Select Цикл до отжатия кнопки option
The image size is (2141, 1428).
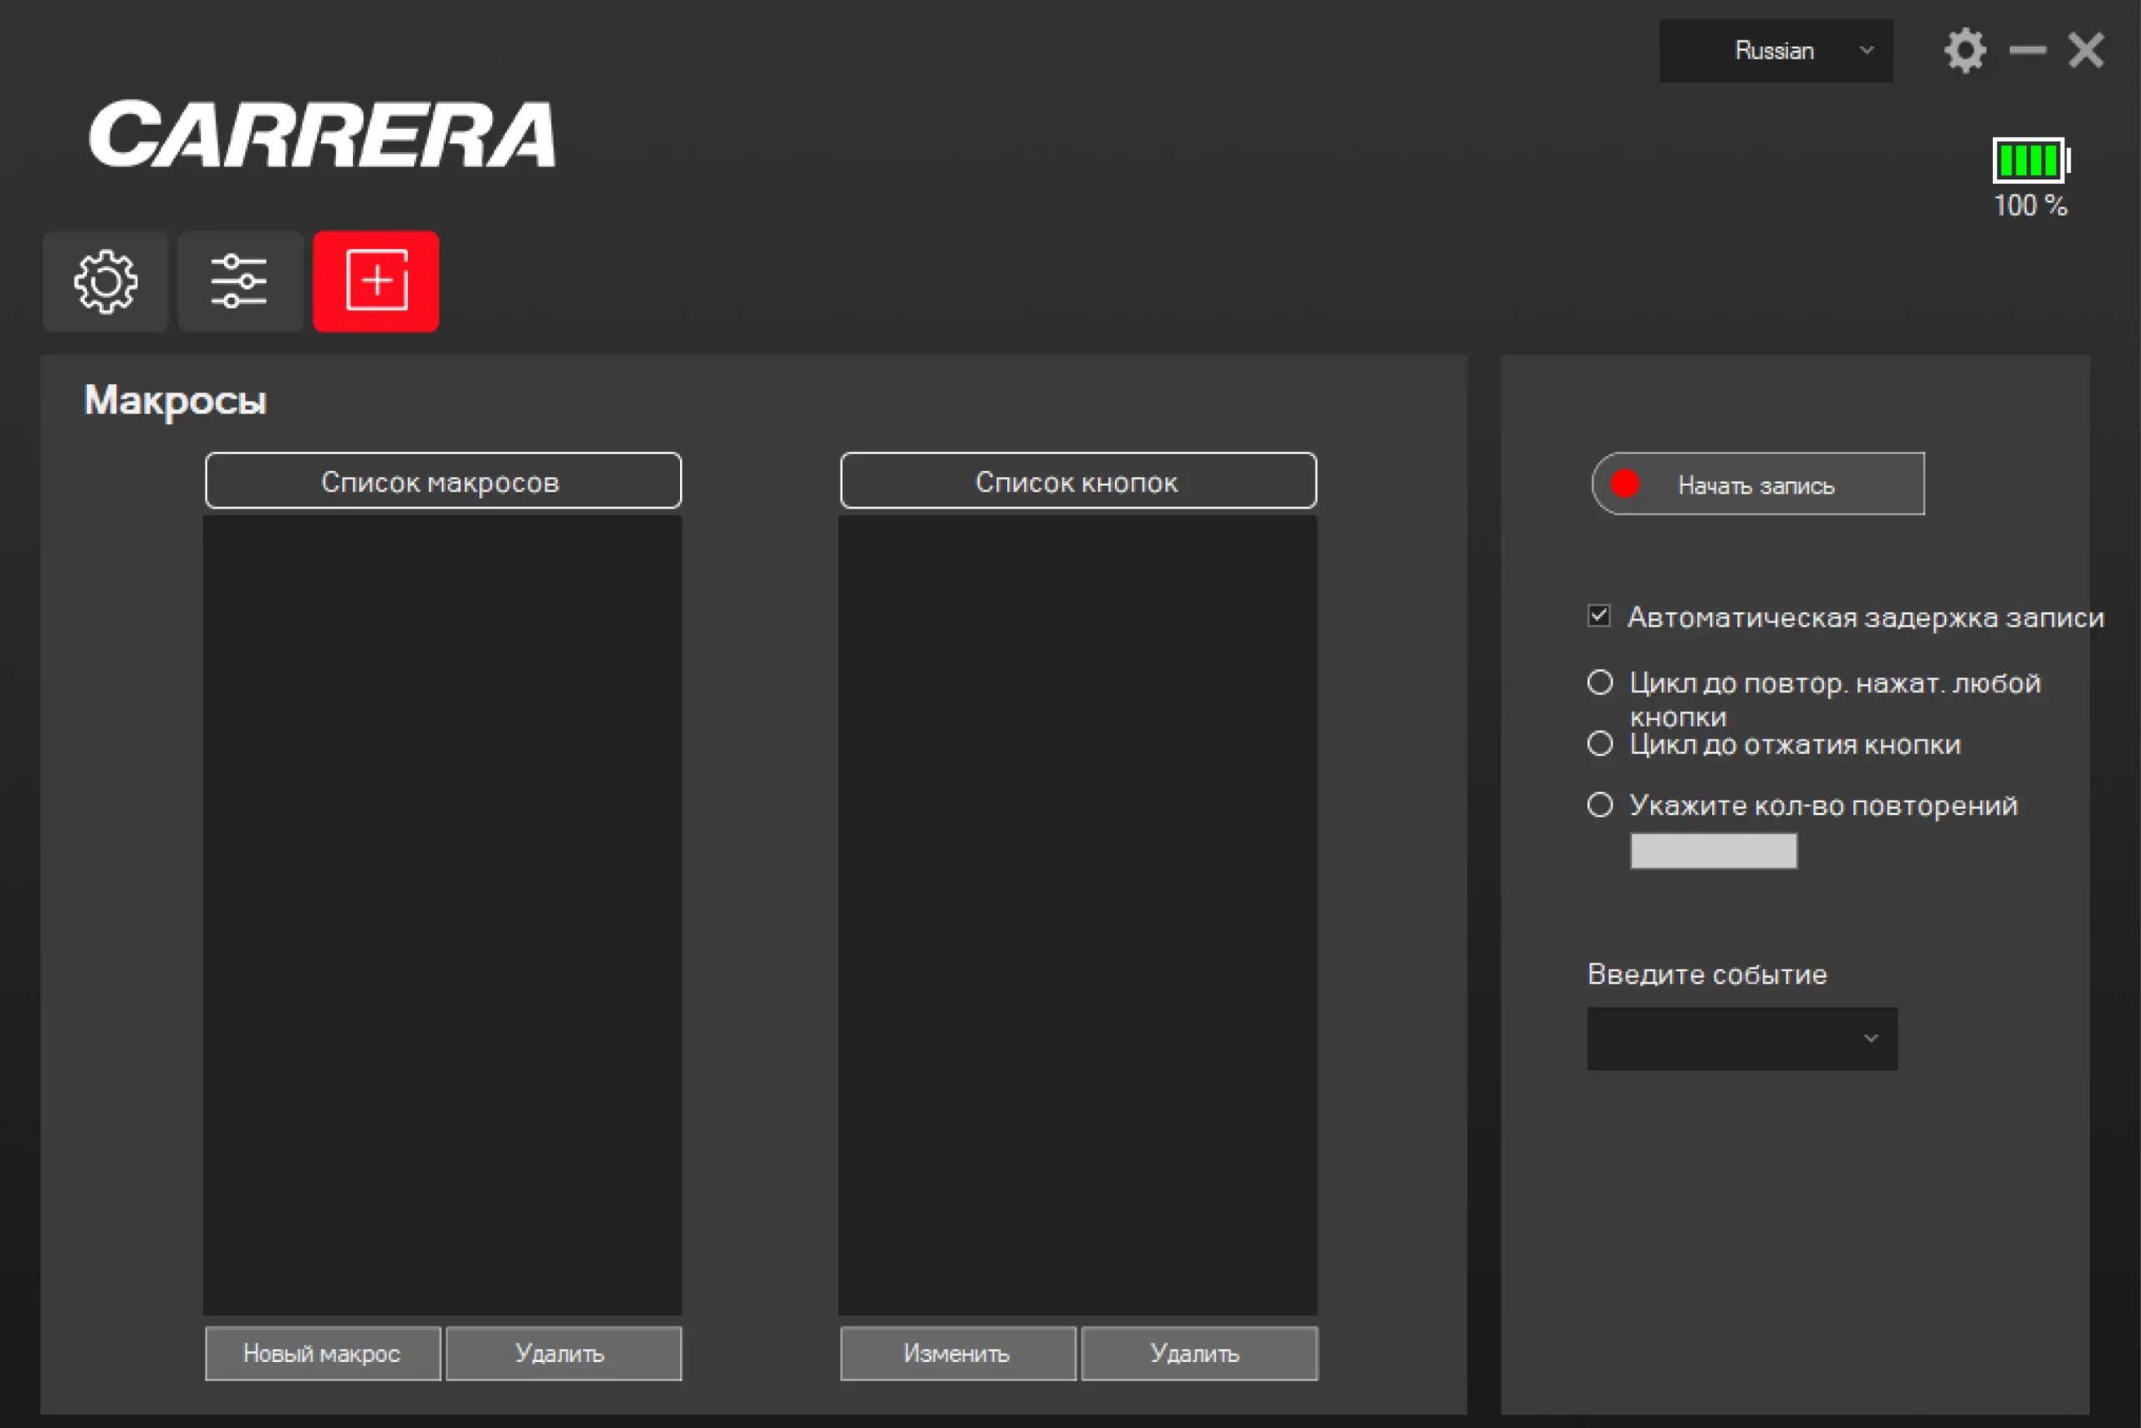(x=1599, y=744)
